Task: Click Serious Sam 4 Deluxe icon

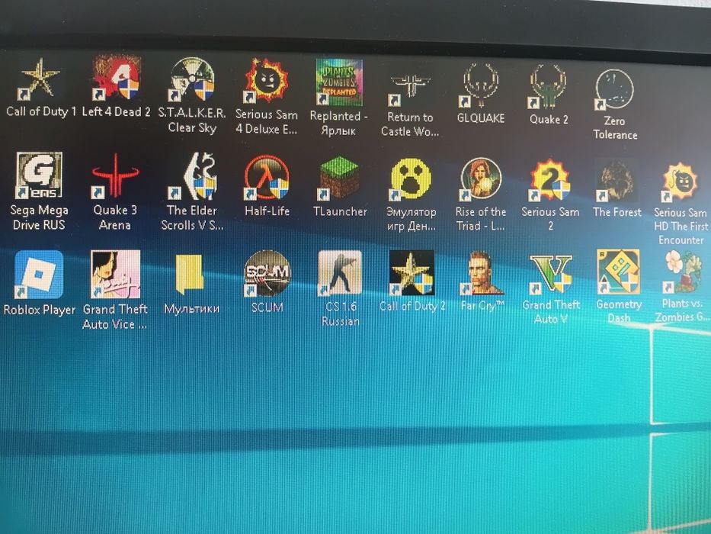Action: tap(266, 81)
